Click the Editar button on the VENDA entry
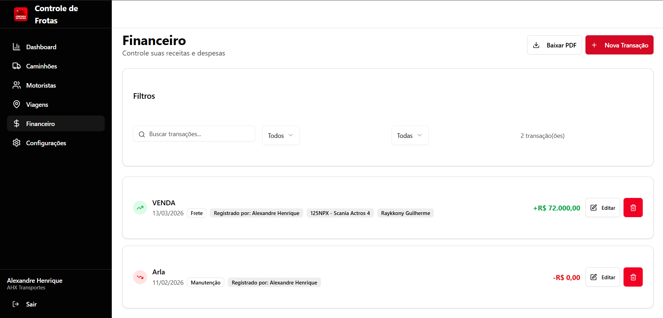 tap(602, 207)
